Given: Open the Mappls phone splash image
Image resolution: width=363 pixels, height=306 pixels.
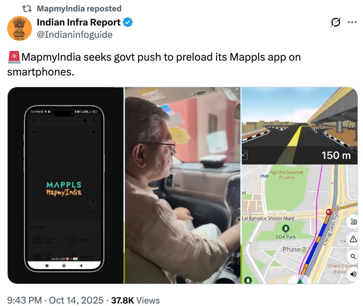Looking at the screenshot, I should (x=66, y=185).
